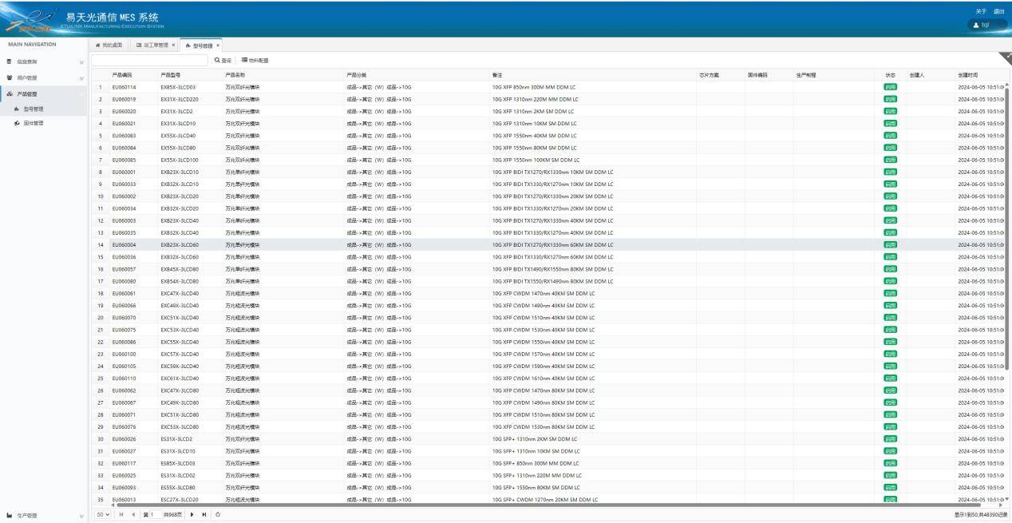This screenshot has height=523, width=1012.
Task: Jump to the last page
Action: click(x=204, y=515)
